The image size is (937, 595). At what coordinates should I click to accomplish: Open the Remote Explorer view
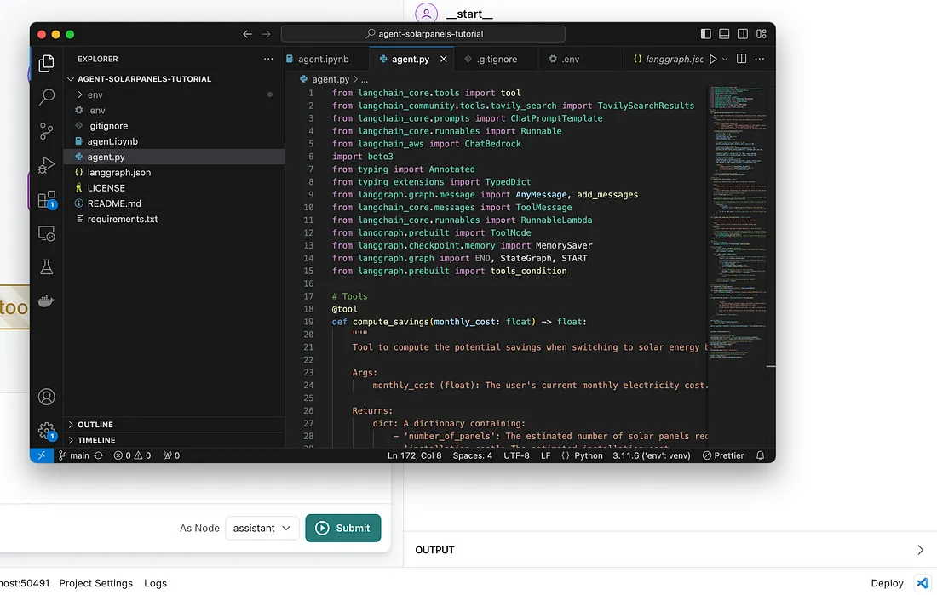pyautogui.click(x=47, y=233)
